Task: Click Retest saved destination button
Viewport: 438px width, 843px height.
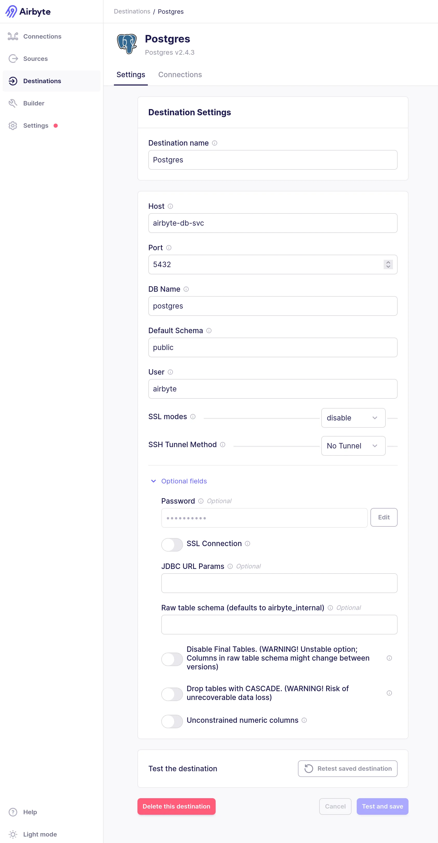Action: click(x=347, y=768)
